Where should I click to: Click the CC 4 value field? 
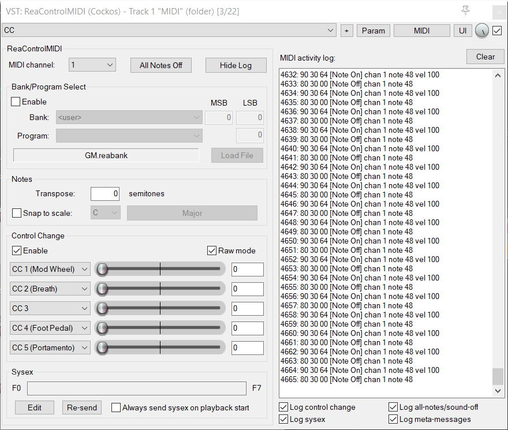tap(247, 328)
